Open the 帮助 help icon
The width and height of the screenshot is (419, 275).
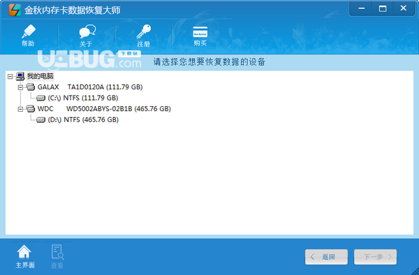29,31
